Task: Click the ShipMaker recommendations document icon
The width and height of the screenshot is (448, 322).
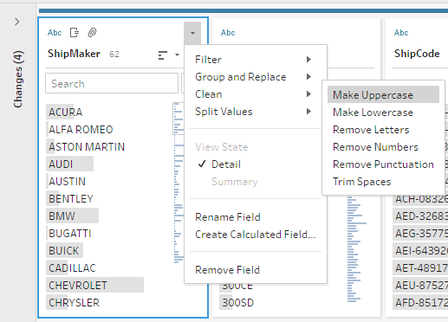Action: pyautogui.click(x=75, y=33)
